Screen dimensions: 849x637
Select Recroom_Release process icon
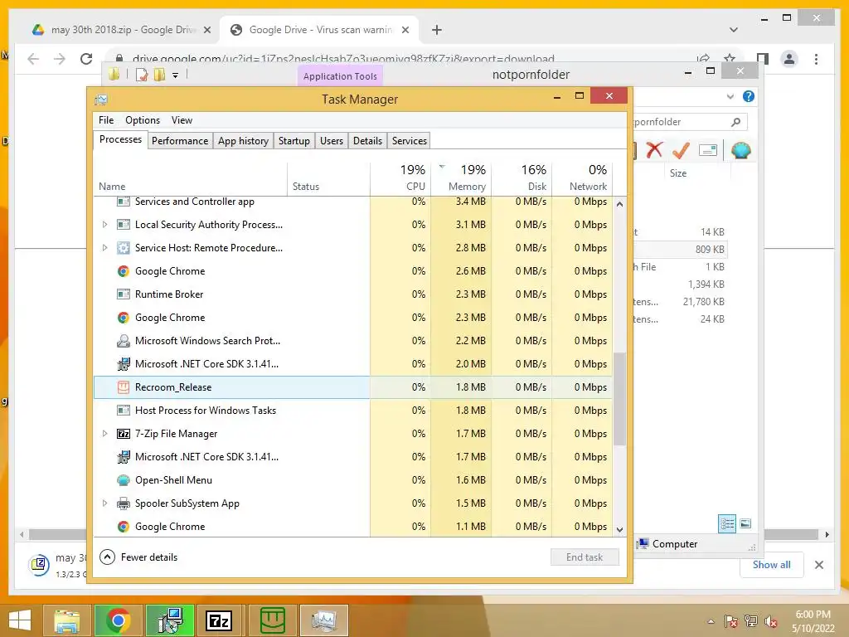click(x=124, y=387)
